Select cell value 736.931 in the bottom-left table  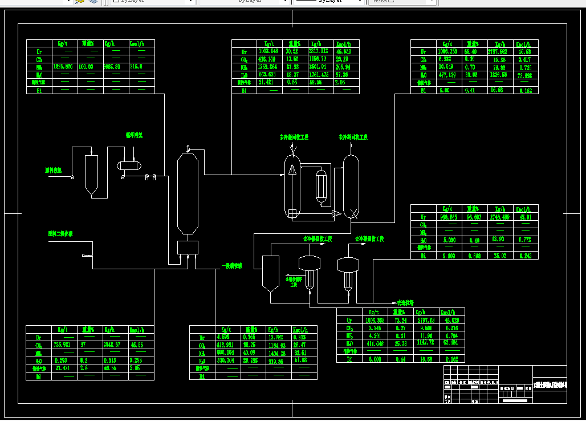tap(62, 345)
